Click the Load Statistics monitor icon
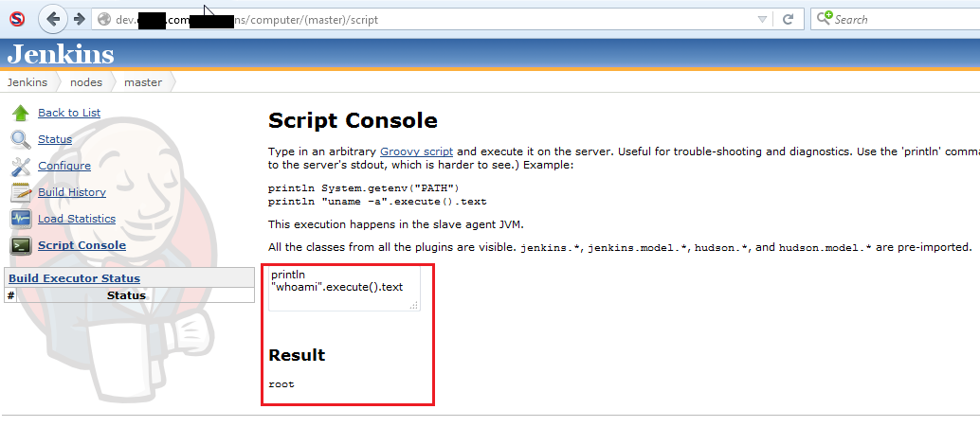Viewport: 980px width, 427px height. tap(21, 220)
